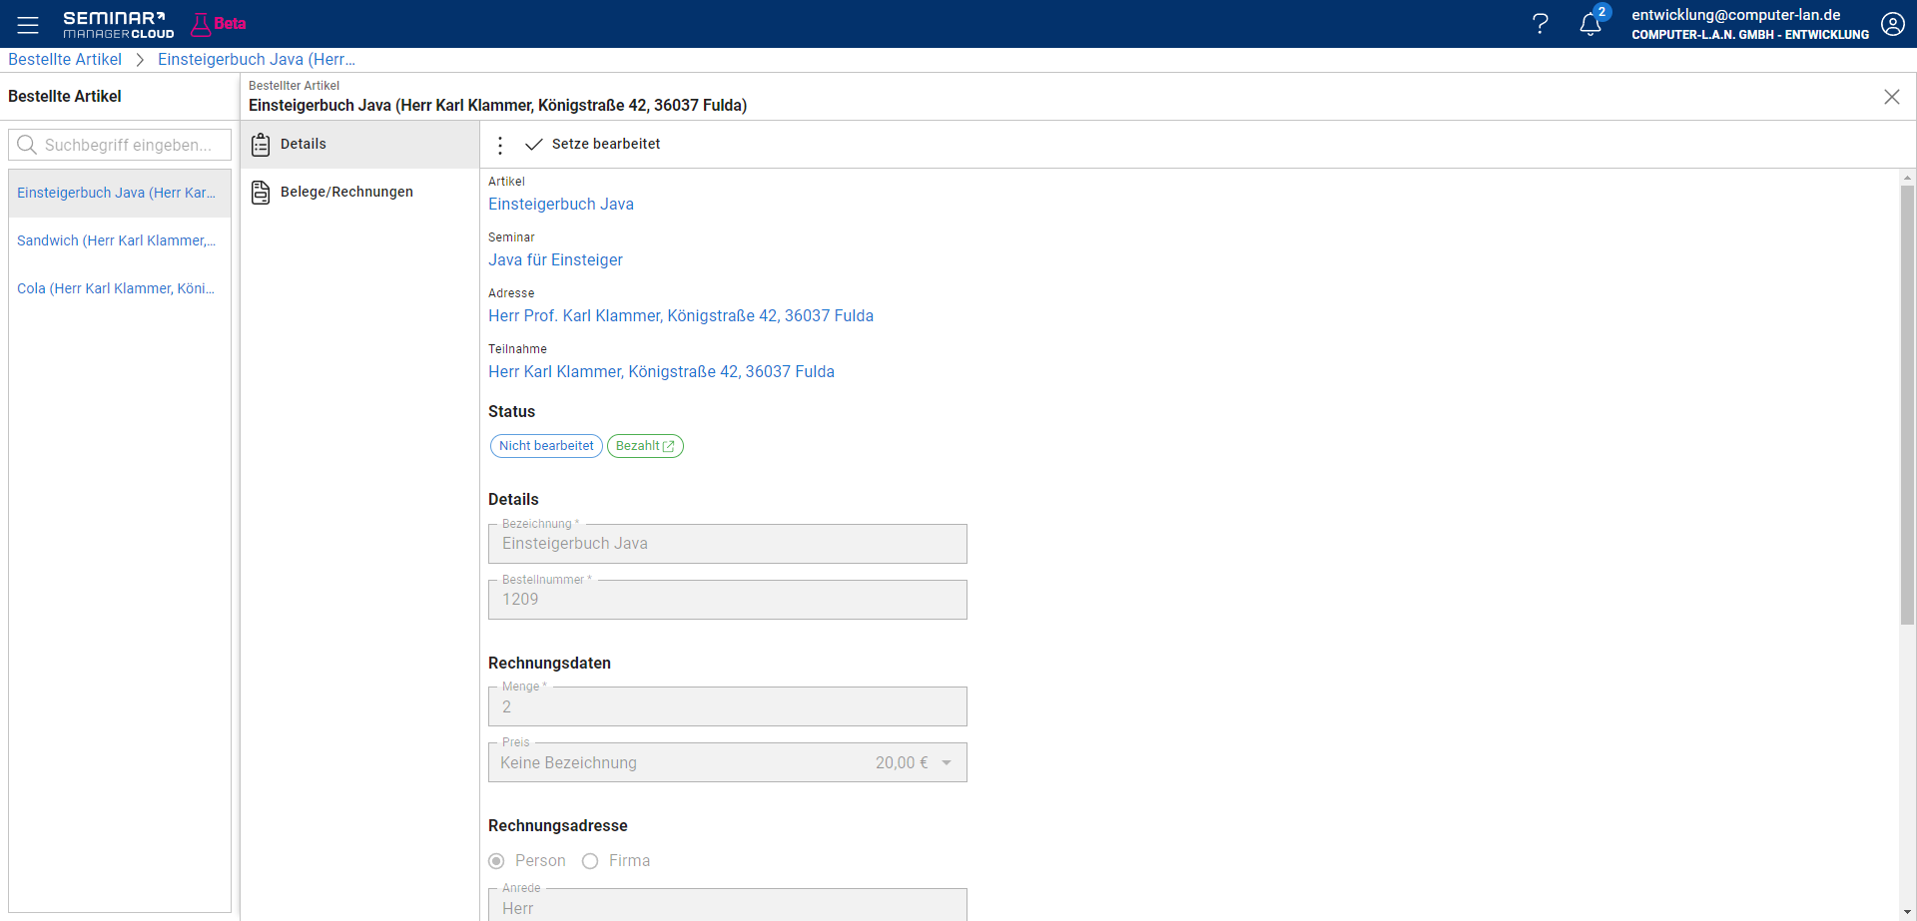Select the Firma radio button
This screenshot has height=921, width=1917.
pos(590,861)
